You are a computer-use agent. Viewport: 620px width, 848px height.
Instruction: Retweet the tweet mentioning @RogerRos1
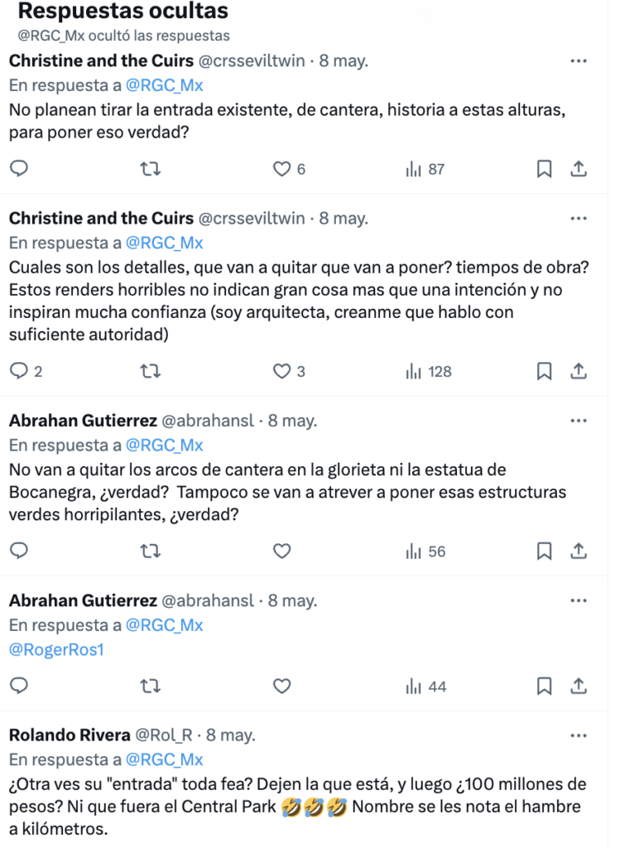click(151, 687)
